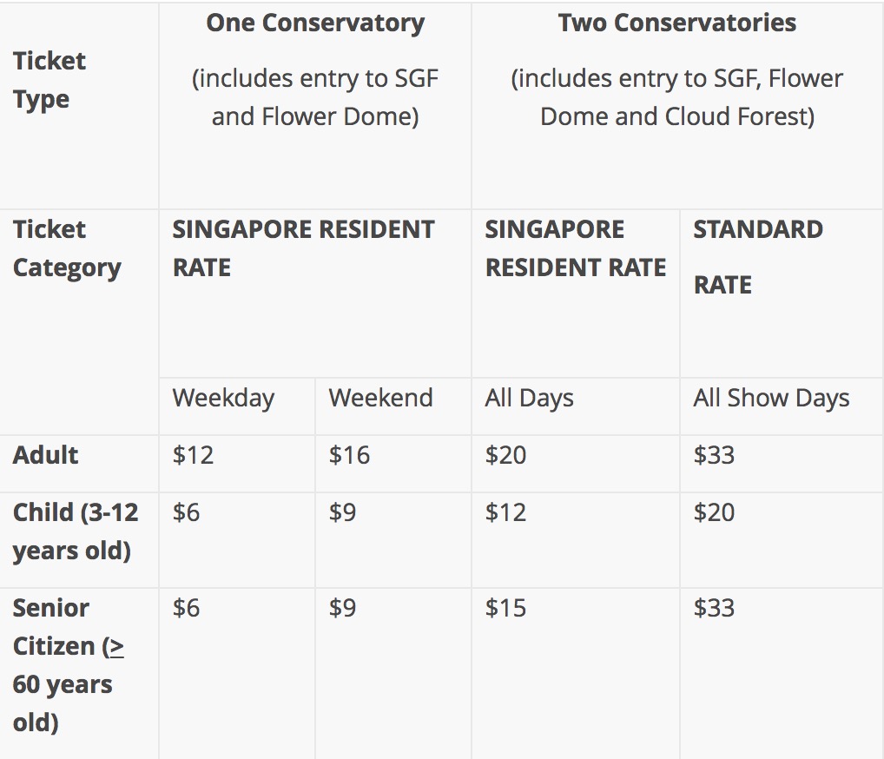
Task: Select the "Adult" row label
Action: point(46,455)
